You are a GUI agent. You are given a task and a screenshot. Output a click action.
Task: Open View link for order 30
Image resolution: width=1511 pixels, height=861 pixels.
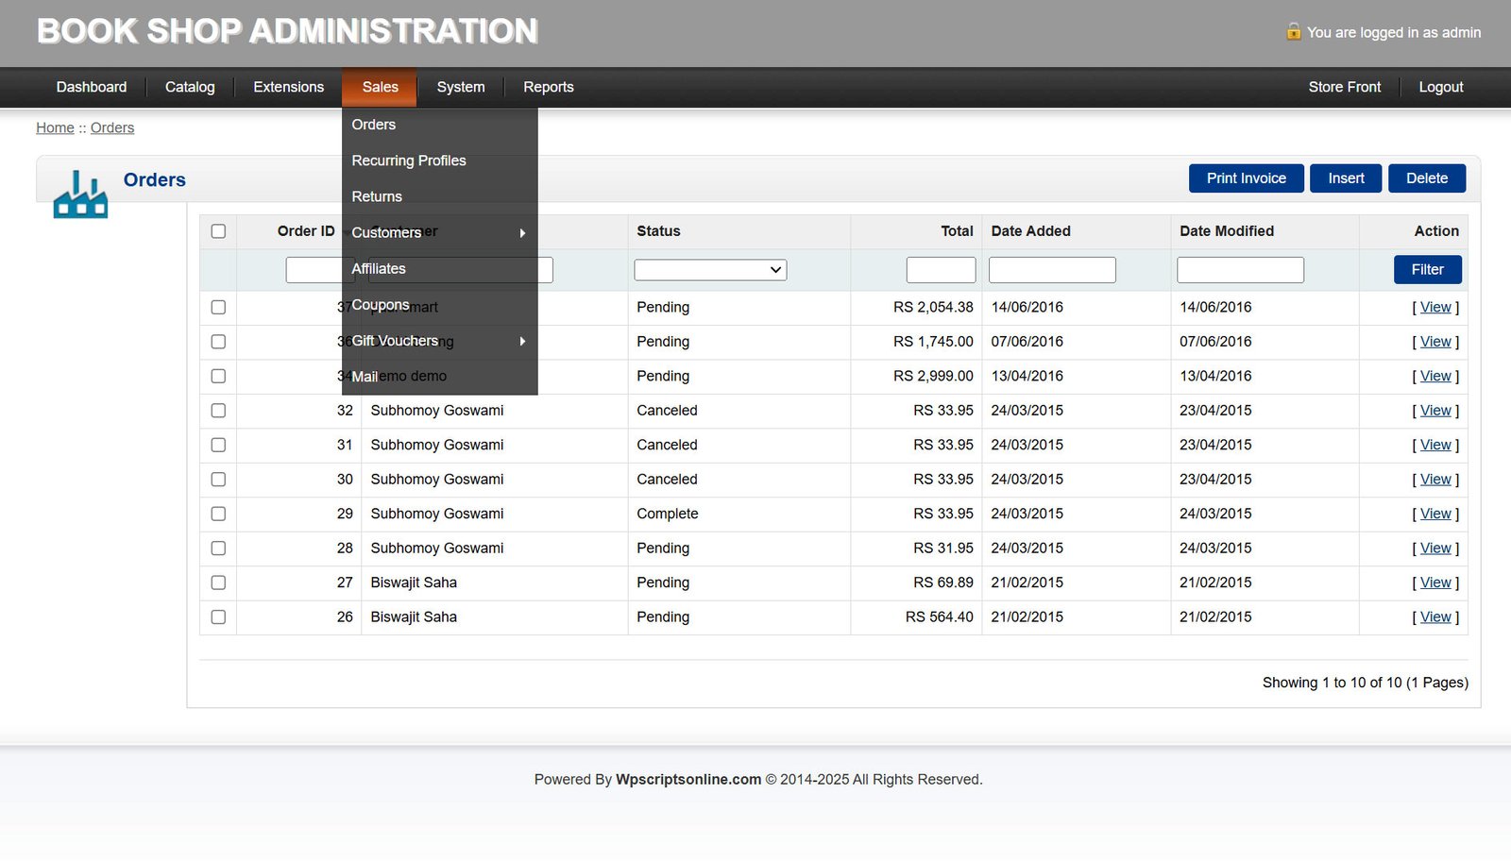point(1435,480)
